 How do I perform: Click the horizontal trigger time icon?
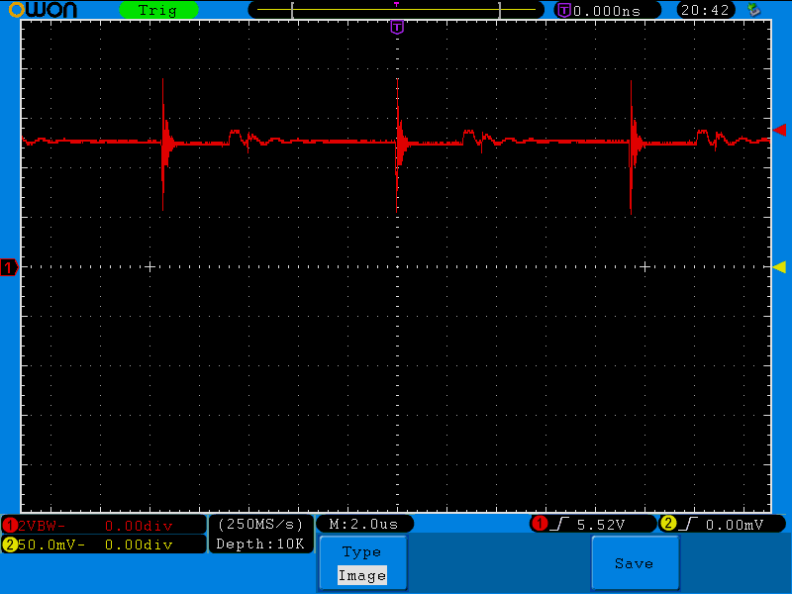(563, 10)
